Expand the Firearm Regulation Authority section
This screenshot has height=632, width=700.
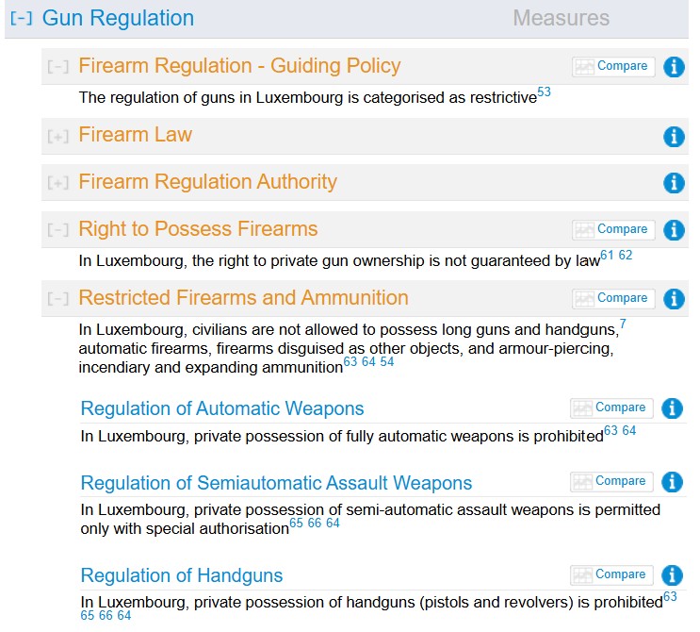(x=58, y=183)
